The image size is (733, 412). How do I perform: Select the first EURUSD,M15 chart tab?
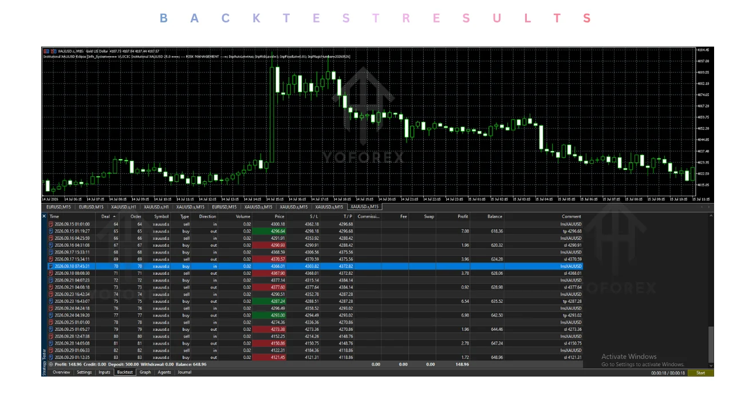pyautogui.click(x=58, y=207)
